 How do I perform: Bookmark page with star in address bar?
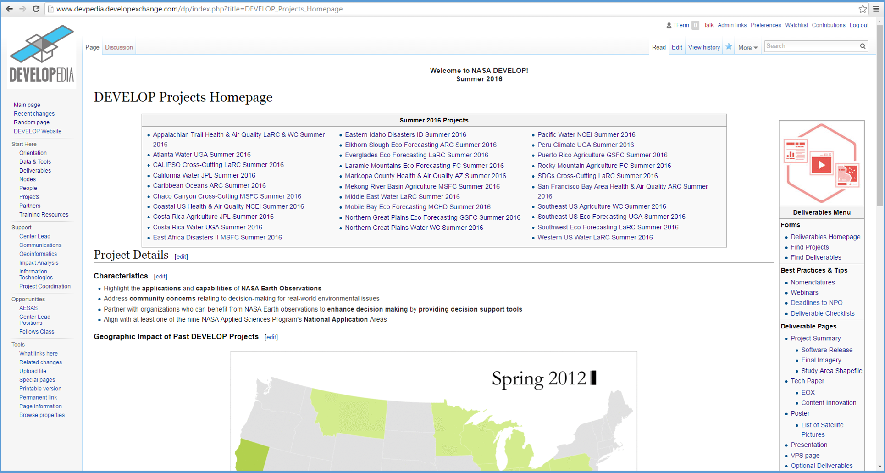pos(863,9)
